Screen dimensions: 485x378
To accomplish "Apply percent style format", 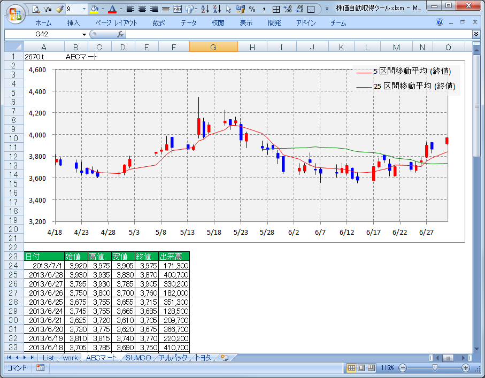I will coord(252,9).
